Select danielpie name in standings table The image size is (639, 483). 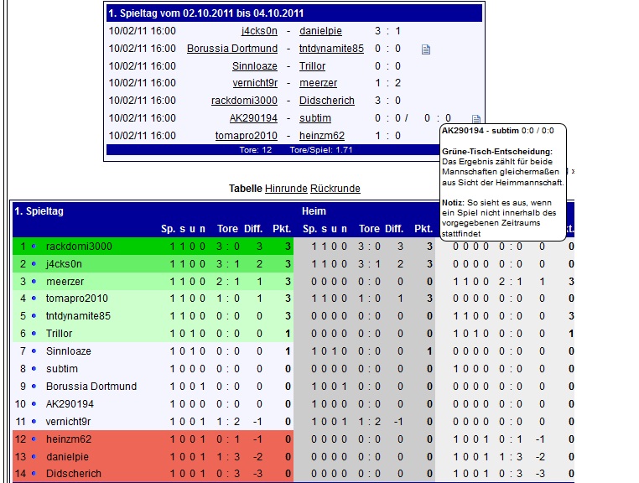[67, 456]
